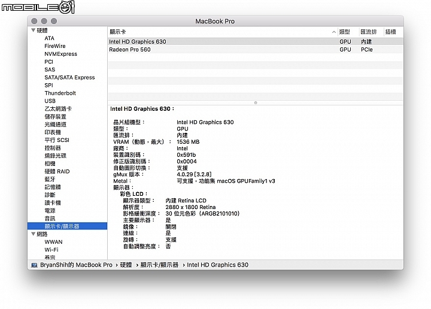Click the 1536 MB VRAM value
This screenshot has width=431, height=309.
pos(188,142)
